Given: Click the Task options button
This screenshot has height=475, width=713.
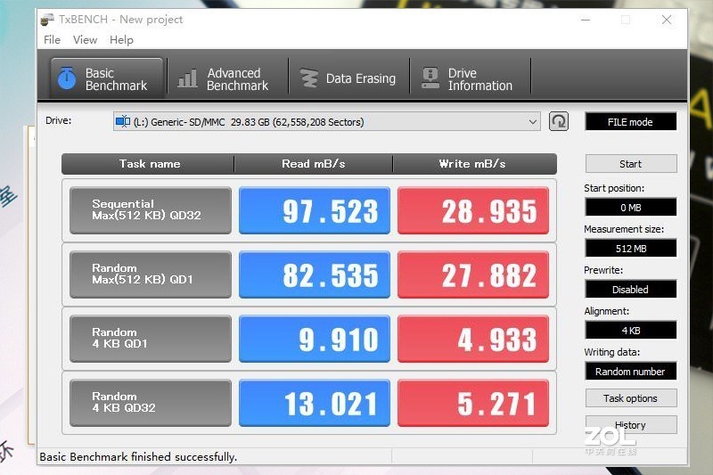Looking at the screenshot, I should point(631,398).
